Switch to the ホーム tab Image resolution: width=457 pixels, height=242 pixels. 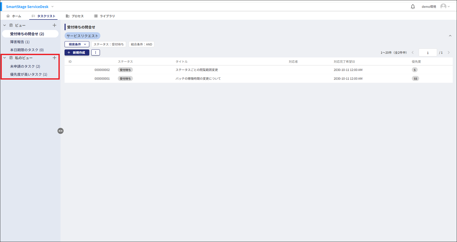pos(14,16)
